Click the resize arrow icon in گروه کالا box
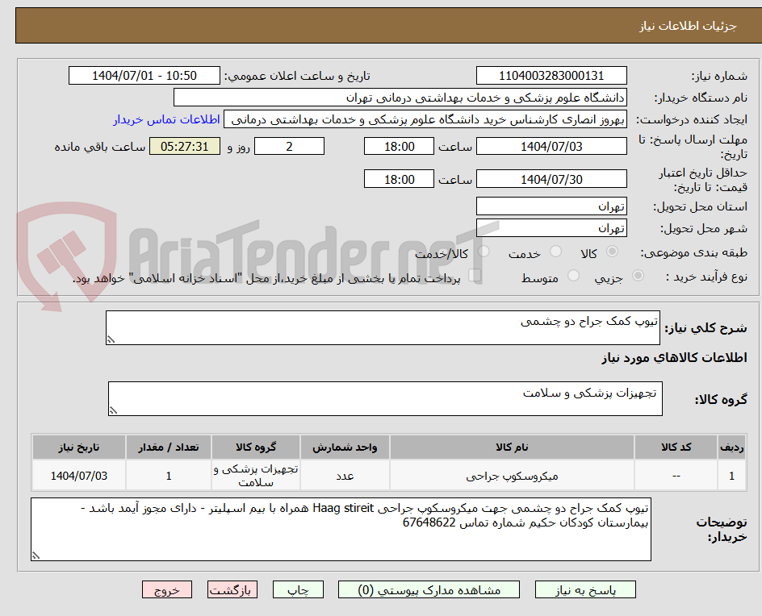 (x=113, y=410)
